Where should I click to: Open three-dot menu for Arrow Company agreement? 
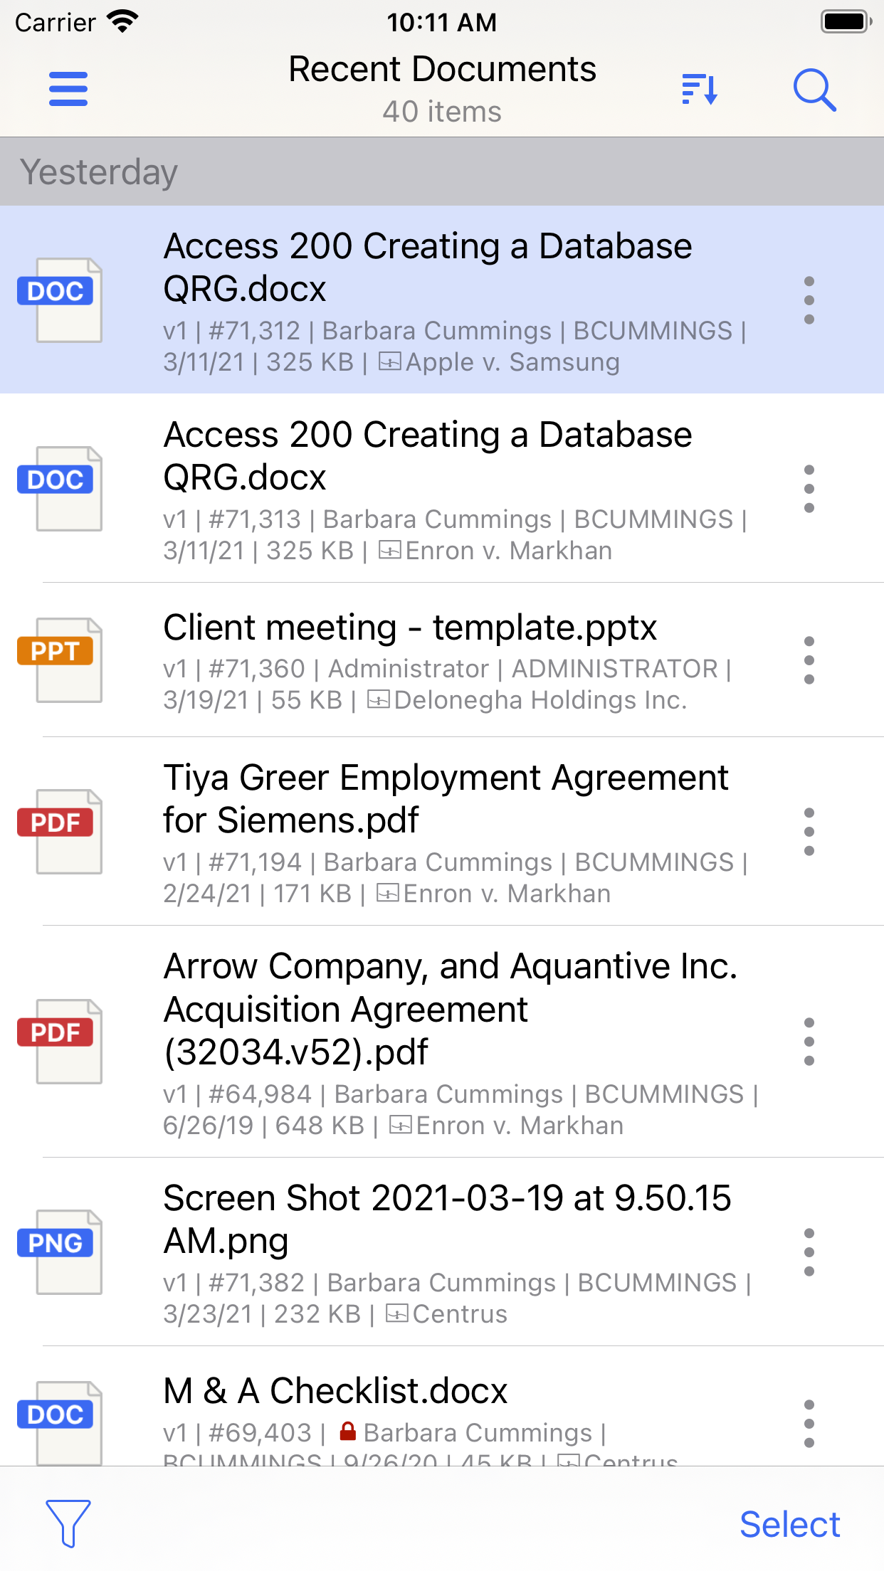(x=809, y=1042)
